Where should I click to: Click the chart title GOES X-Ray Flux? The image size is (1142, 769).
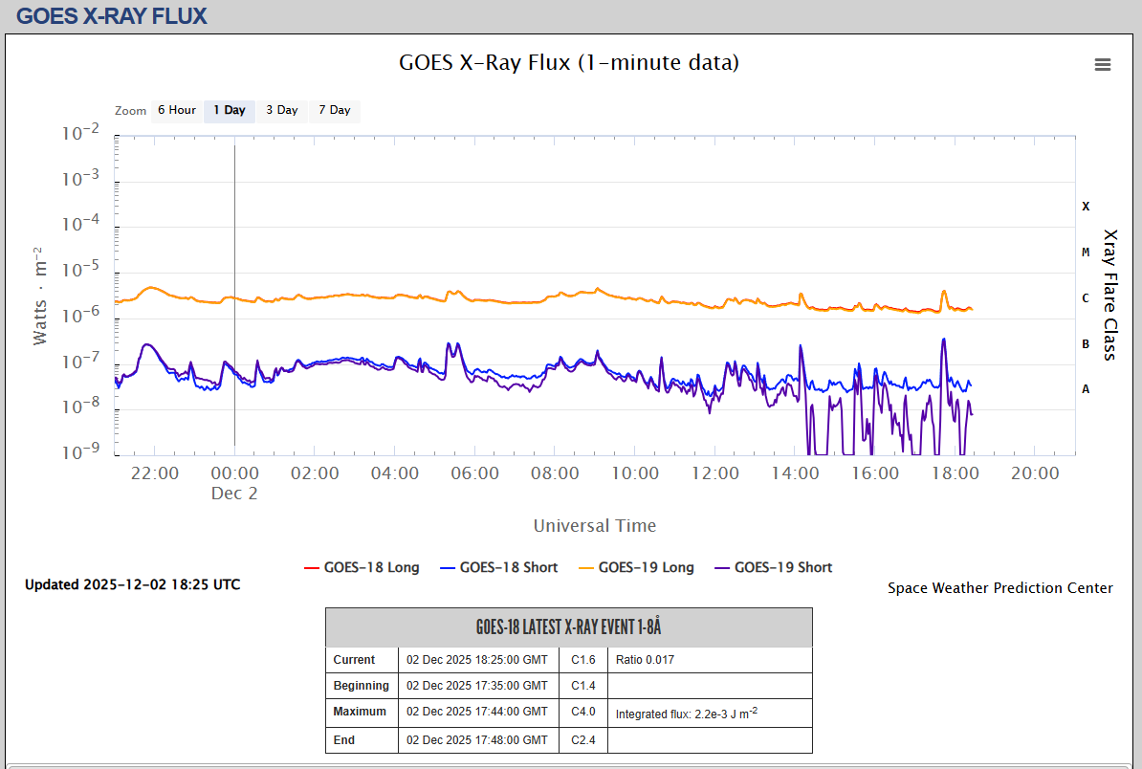[568, 63]
